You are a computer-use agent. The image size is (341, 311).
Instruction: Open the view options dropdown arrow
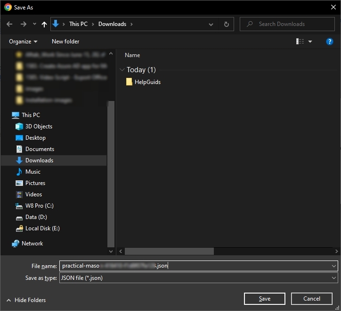310,42
